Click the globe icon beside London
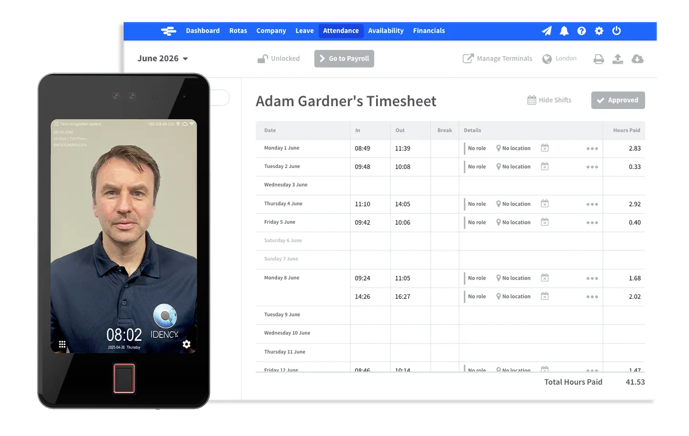This screenshot has height=436, width=689. pos(547,59)
